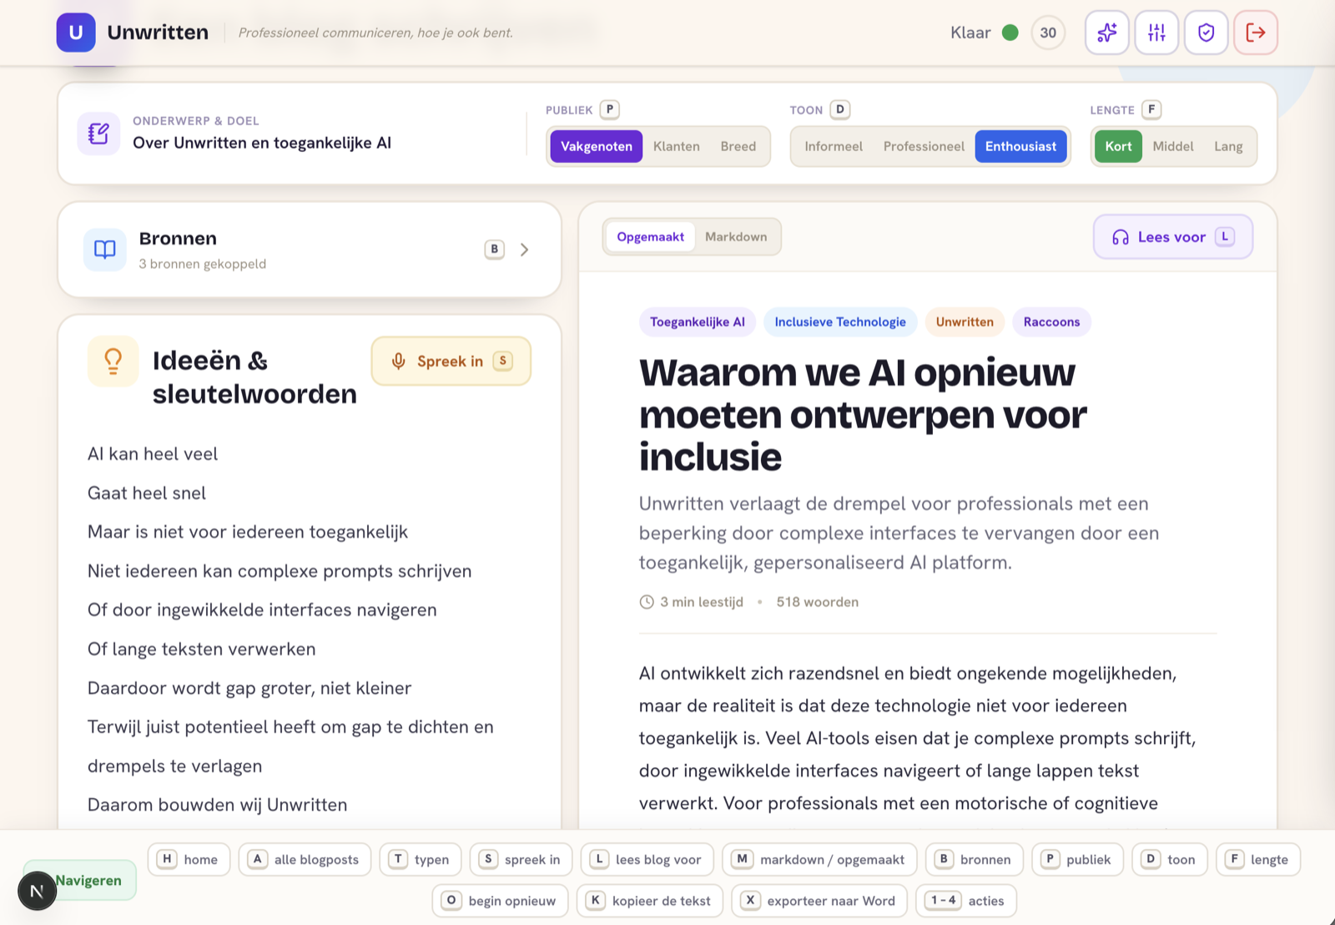Click the kopieer de tekst chip

[x=650, y=901]
